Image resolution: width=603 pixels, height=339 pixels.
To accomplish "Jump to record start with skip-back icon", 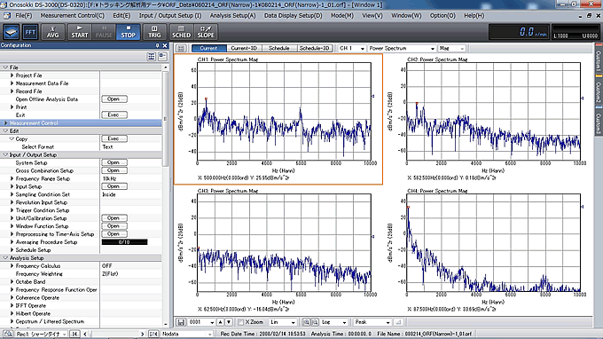I will (x=75, y=334).
